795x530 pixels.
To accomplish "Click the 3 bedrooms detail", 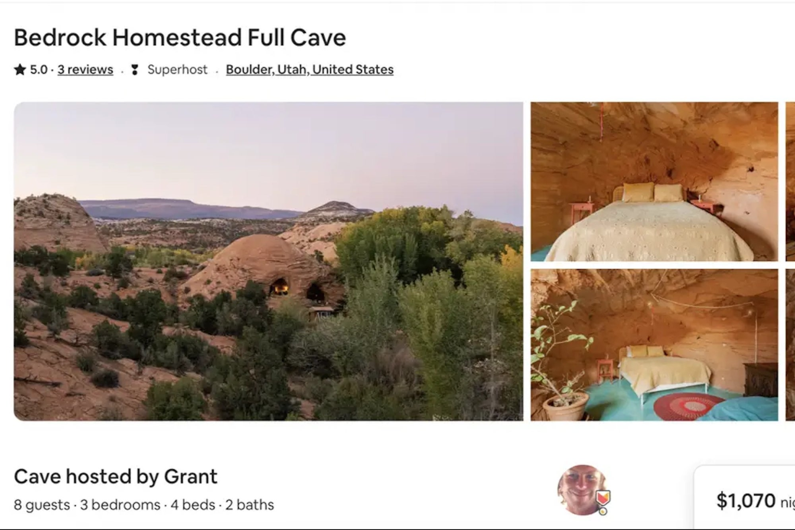I will [x=120, y=505].
